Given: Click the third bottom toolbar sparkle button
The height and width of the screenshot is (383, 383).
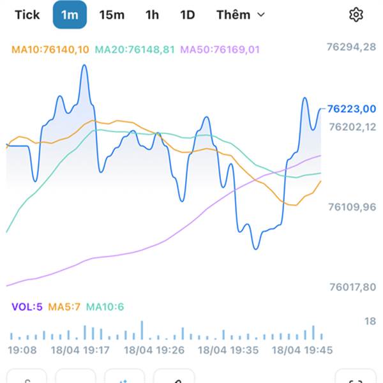Looking at the screenshot, I should click(x=124, y=377).
